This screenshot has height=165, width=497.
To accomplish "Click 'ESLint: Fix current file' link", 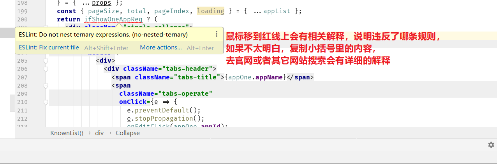I will click(49, 47).
